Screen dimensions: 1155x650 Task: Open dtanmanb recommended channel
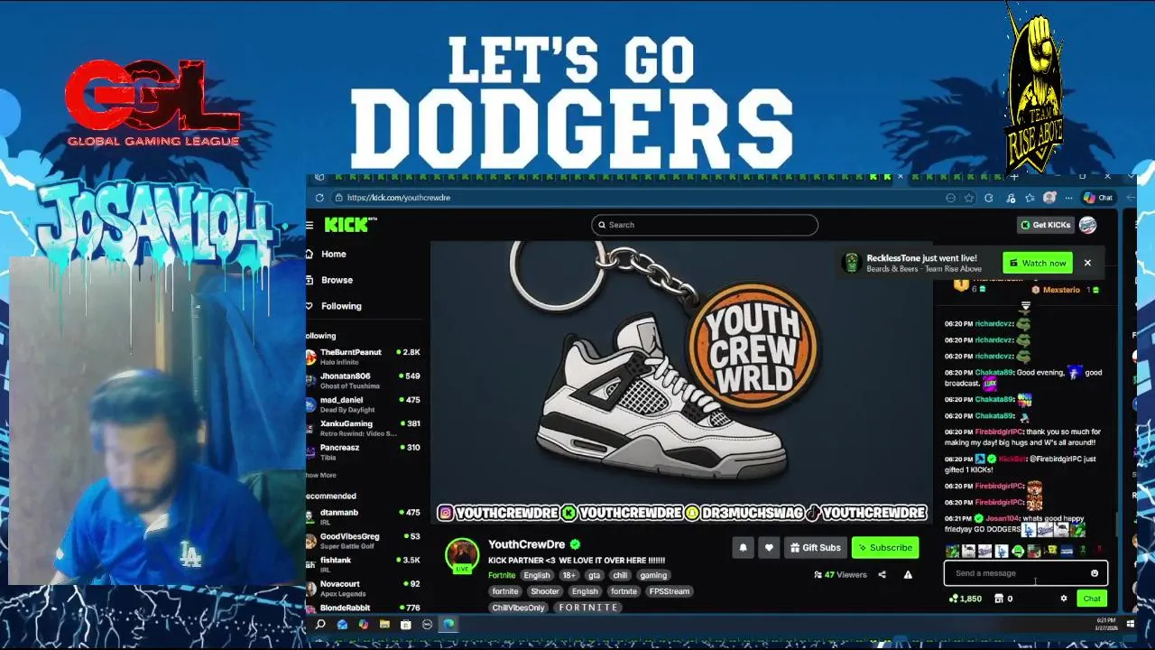click(x=364, y=516)
